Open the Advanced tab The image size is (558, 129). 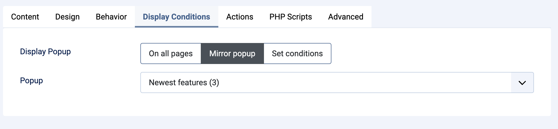click(346, 17)
